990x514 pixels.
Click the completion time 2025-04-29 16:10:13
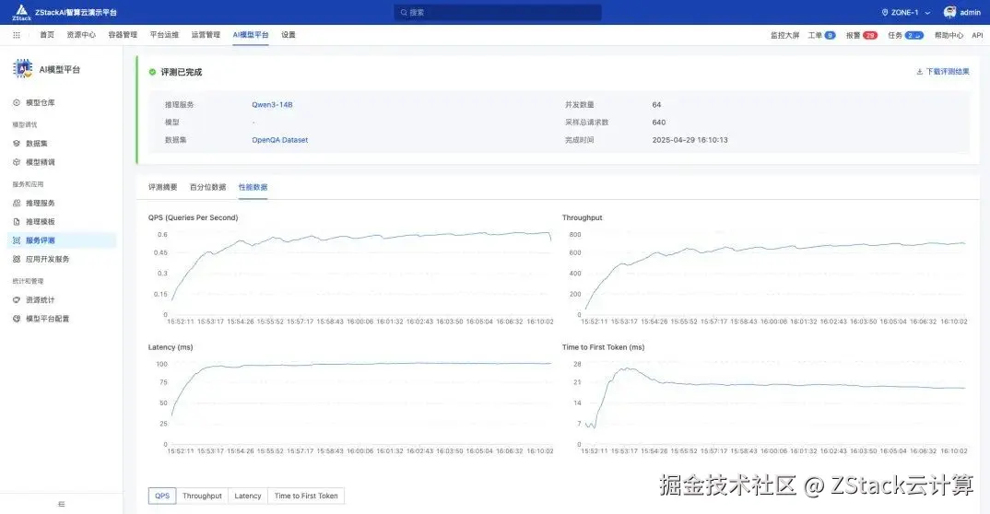point(690,140)
